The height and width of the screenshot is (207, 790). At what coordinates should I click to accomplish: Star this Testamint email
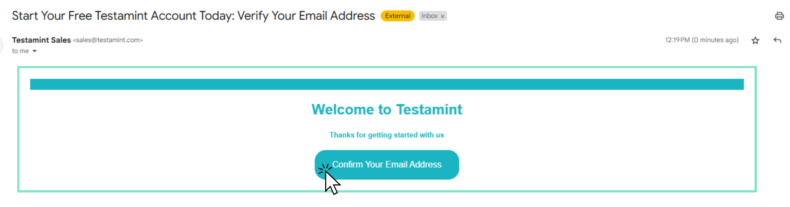click(755, 41)
